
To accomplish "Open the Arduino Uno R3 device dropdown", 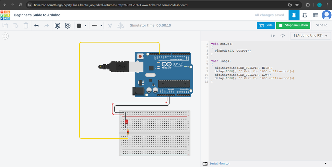I will pos(311,36).
